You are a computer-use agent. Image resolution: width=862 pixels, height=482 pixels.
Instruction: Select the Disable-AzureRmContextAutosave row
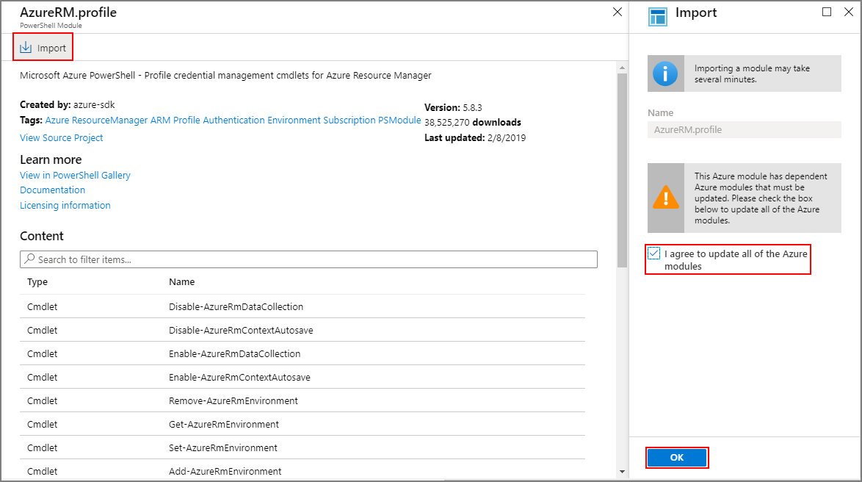tap(303, 330)
